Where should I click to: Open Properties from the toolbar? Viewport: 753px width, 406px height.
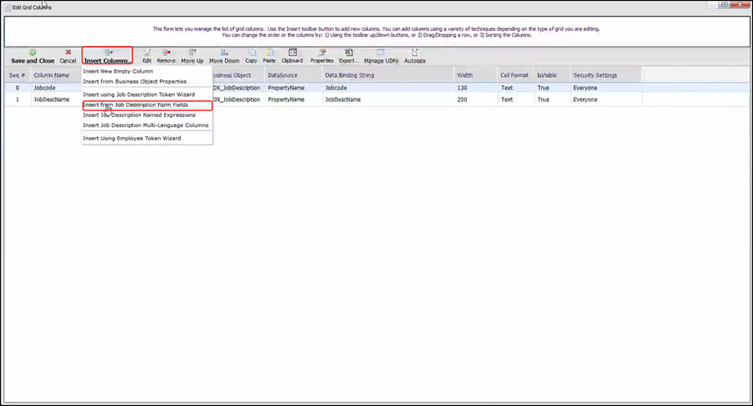[x=321, y=56]
